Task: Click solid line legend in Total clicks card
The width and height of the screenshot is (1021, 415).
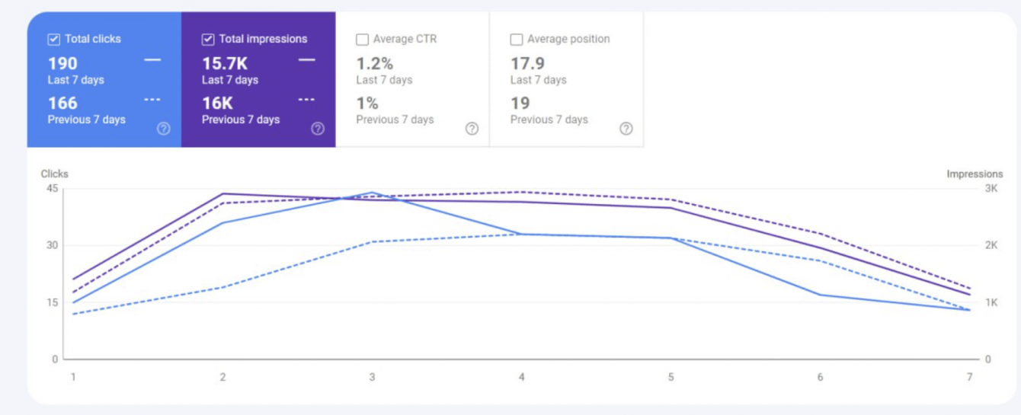Action: (152, 59)
